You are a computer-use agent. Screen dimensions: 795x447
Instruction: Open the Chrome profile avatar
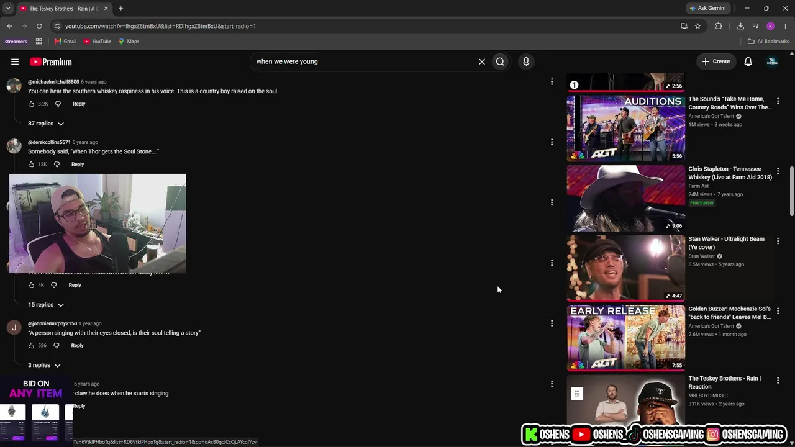771,26
